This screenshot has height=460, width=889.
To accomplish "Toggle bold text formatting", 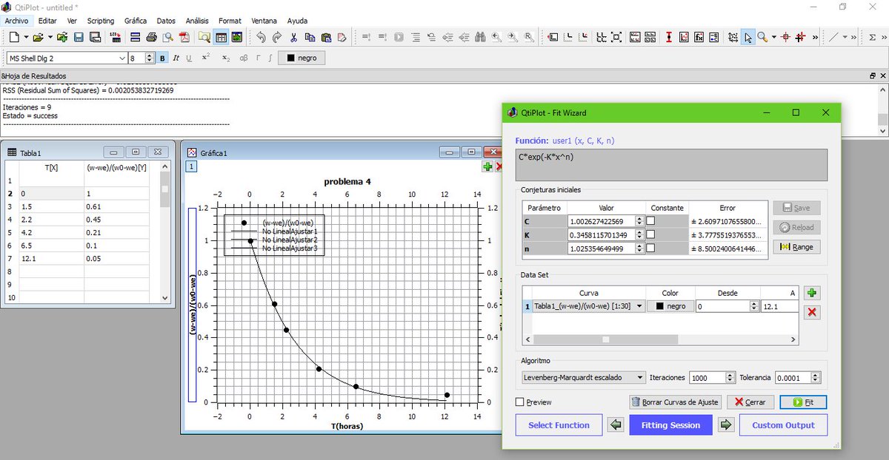I will tap(163, 58).
